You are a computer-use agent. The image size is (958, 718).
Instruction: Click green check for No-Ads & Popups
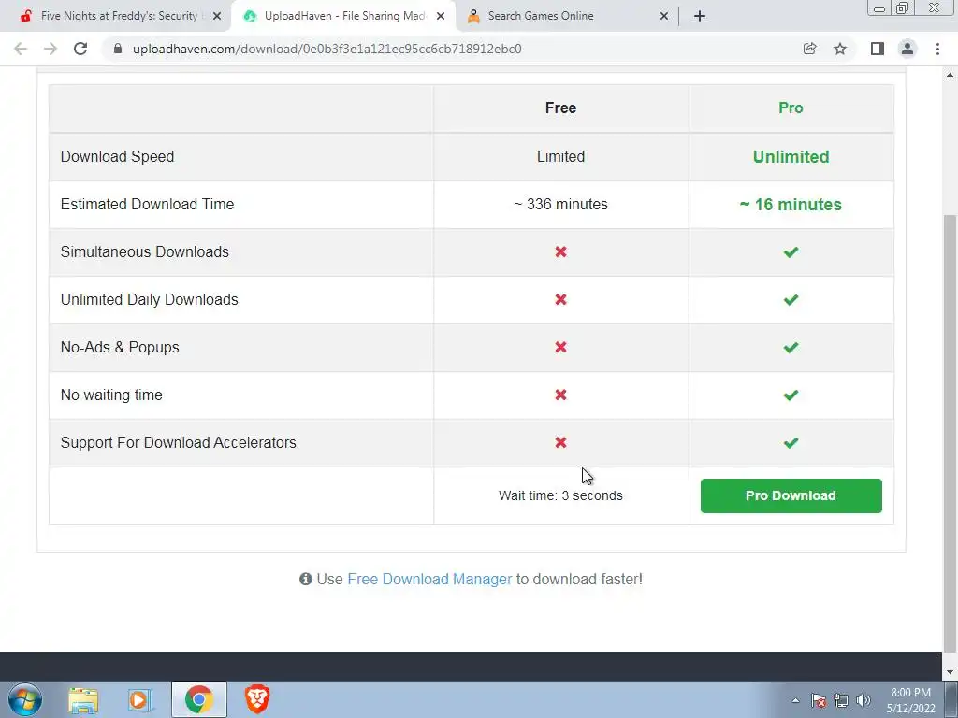click(x=791, y=347)
